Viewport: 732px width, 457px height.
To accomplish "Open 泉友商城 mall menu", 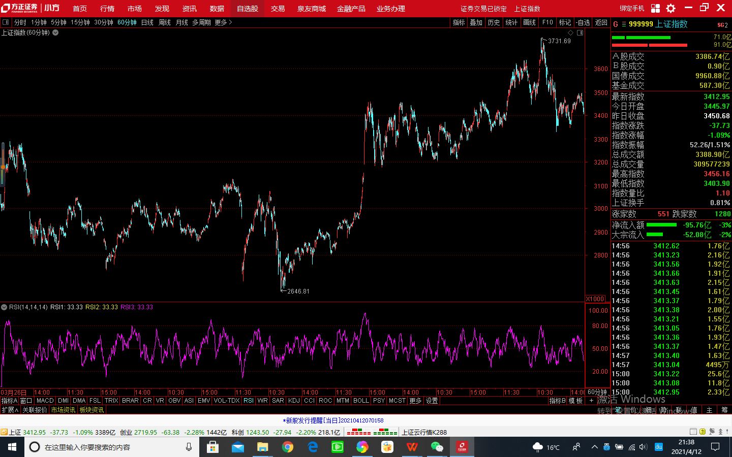I will [312, 9].
